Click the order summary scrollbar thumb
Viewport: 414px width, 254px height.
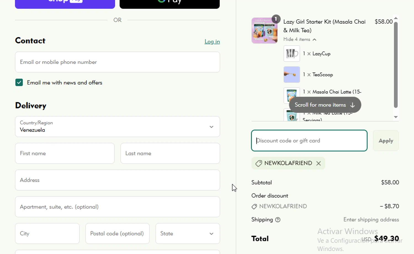point(396,65)
